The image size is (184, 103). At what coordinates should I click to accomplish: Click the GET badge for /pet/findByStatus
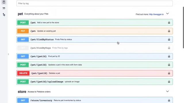click(23, 39)
